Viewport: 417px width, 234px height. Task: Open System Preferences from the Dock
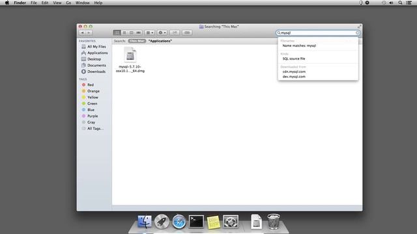tap(231, 222)
